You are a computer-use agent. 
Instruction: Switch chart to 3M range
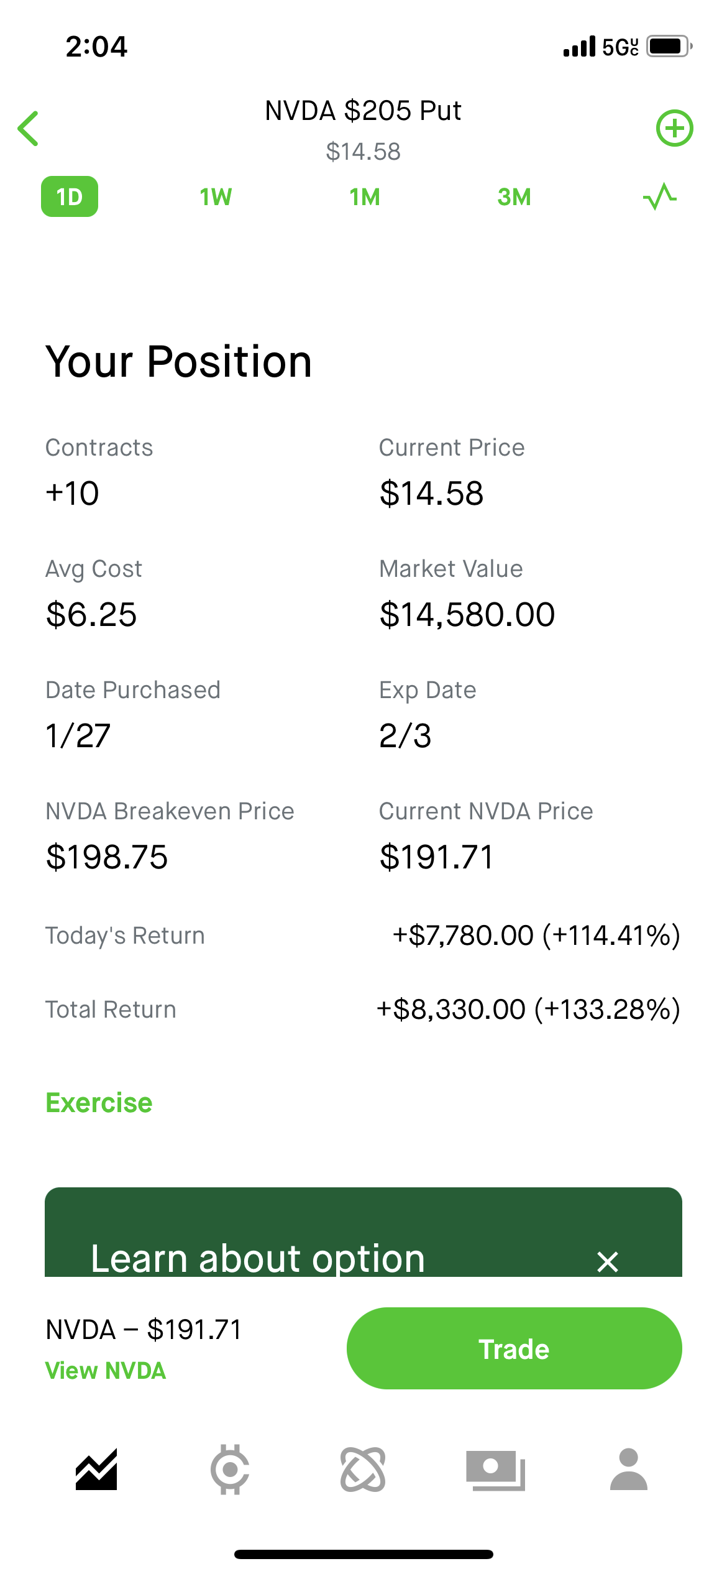point(514,197)
